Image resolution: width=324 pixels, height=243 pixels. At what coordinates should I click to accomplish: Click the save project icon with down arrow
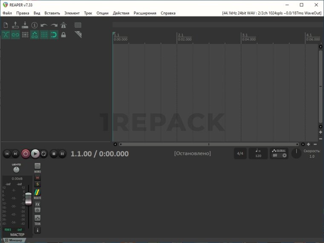[x=25, y=25]
